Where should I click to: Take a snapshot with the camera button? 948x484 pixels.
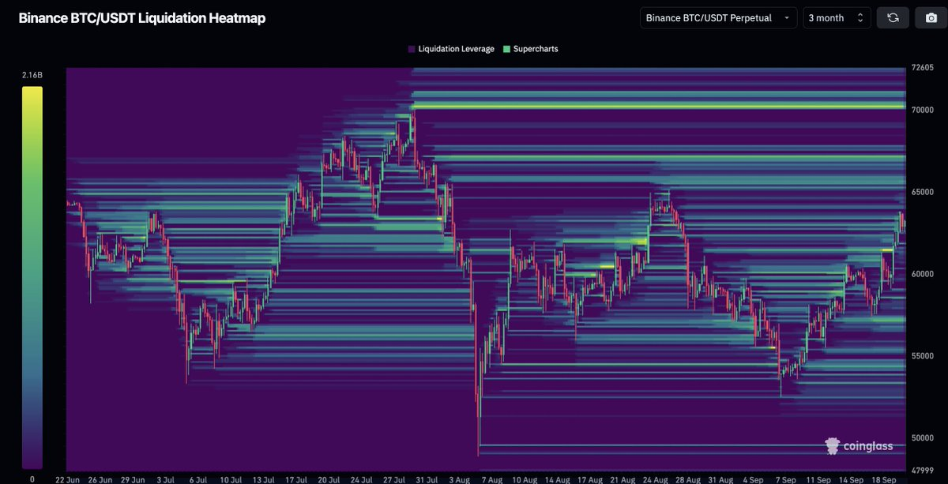(931, 17)
